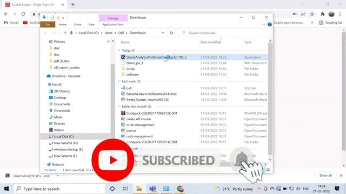Click Users in the address path

tap(108, 33)
